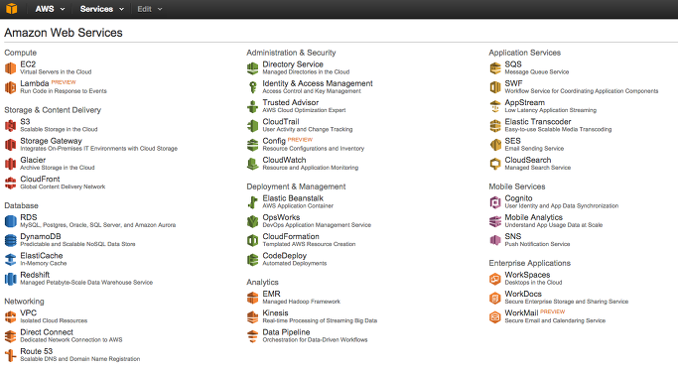Click the Trusted Advisor icon
Image resolution: width=678 pixels, height=371 pixels.
tap(252, 106)
